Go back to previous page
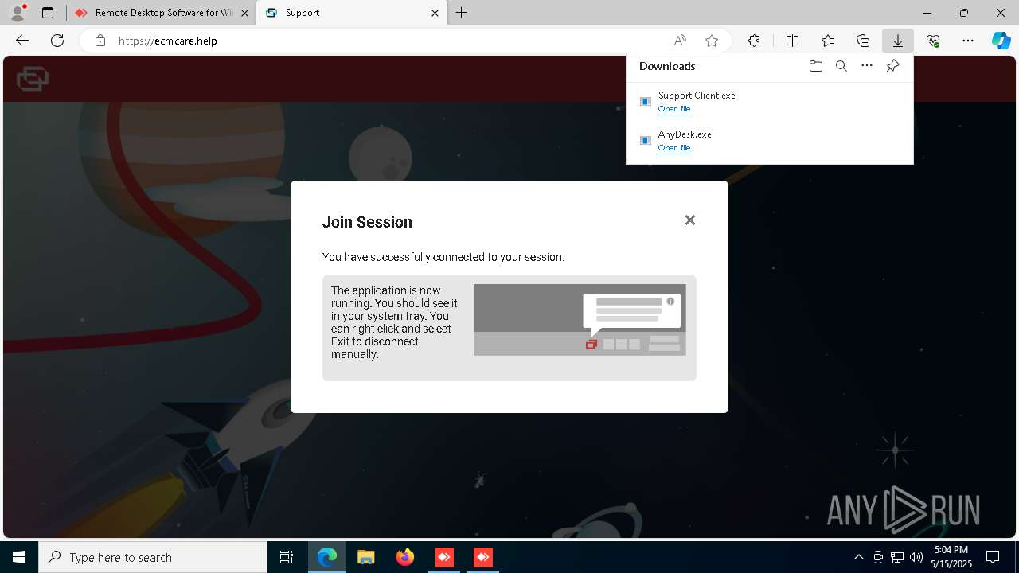The height and width of the screenshot is (573, 1019). pyautogui.click(x=22, y=41)
